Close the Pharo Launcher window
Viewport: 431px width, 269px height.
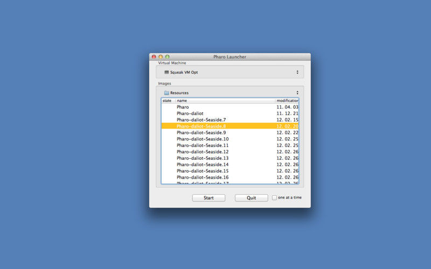[x=154, y=57]
